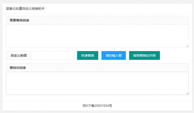This screenshot has height=113, width=194.
Task: Select the 需要替换链接 panel header
Action: (97, 20)
